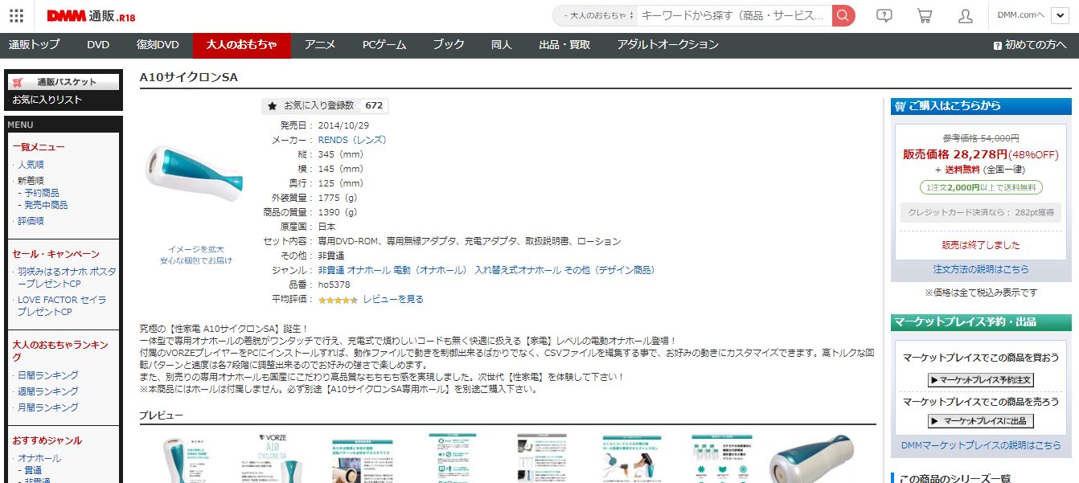
Task: Click the release date 2014/10/29
Action: click(x=343, y=125)
